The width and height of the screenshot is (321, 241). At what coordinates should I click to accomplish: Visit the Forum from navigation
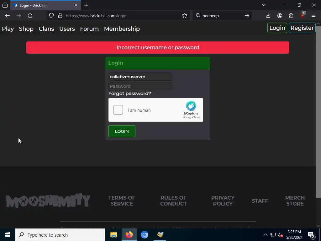click(89, 29)
